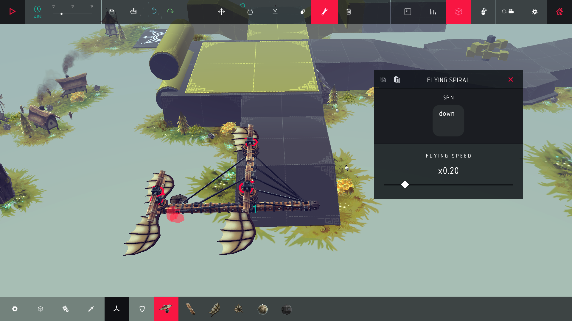Image resolution: width=572 pixels, height=321 pixels.
Task: Toggle the time scale clock icon
Action: coord(38,10)
